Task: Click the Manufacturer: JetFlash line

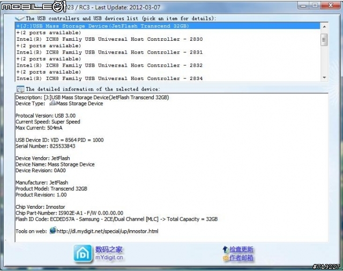Action: tap(42, 182)
